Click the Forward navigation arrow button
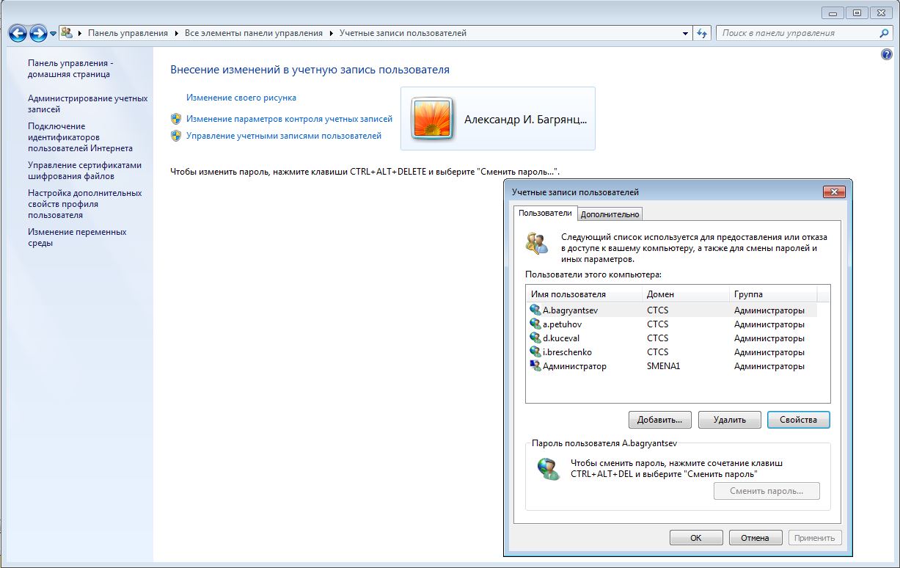Viewport: 900px width, 568px height. [x=38, y=33]
